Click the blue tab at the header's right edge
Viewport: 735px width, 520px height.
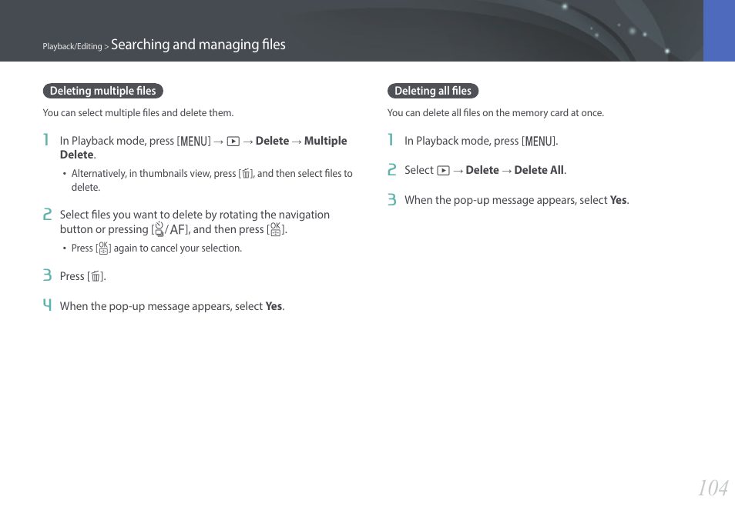click(x=719, y=31)
